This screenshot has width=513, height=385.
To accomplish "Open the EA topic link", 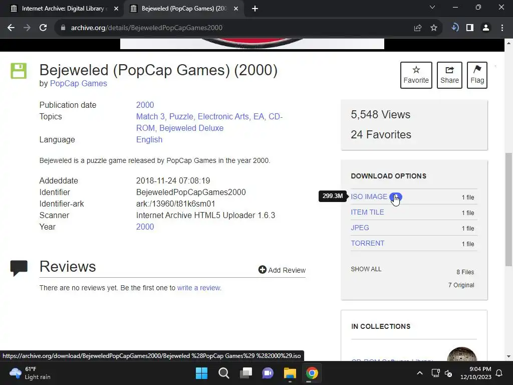I will coord(259,116).
